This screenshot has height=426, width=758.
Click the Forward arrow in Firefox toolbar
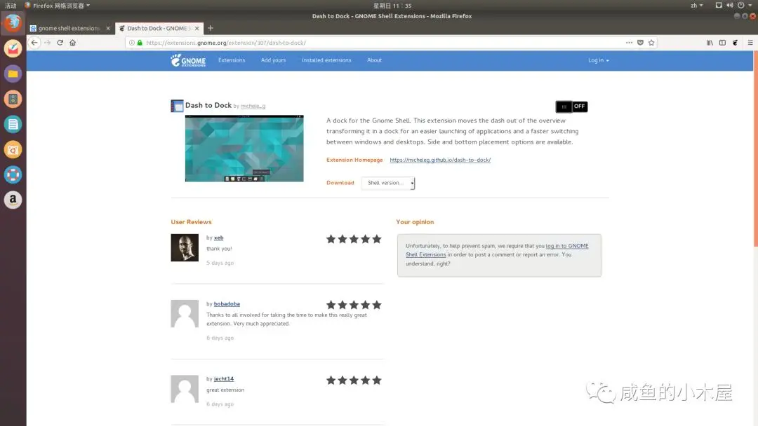[x=48, y=43]
